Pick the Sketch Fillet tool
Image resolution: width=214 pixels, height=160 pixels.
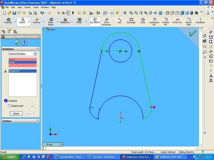click(x=189, y=21)
